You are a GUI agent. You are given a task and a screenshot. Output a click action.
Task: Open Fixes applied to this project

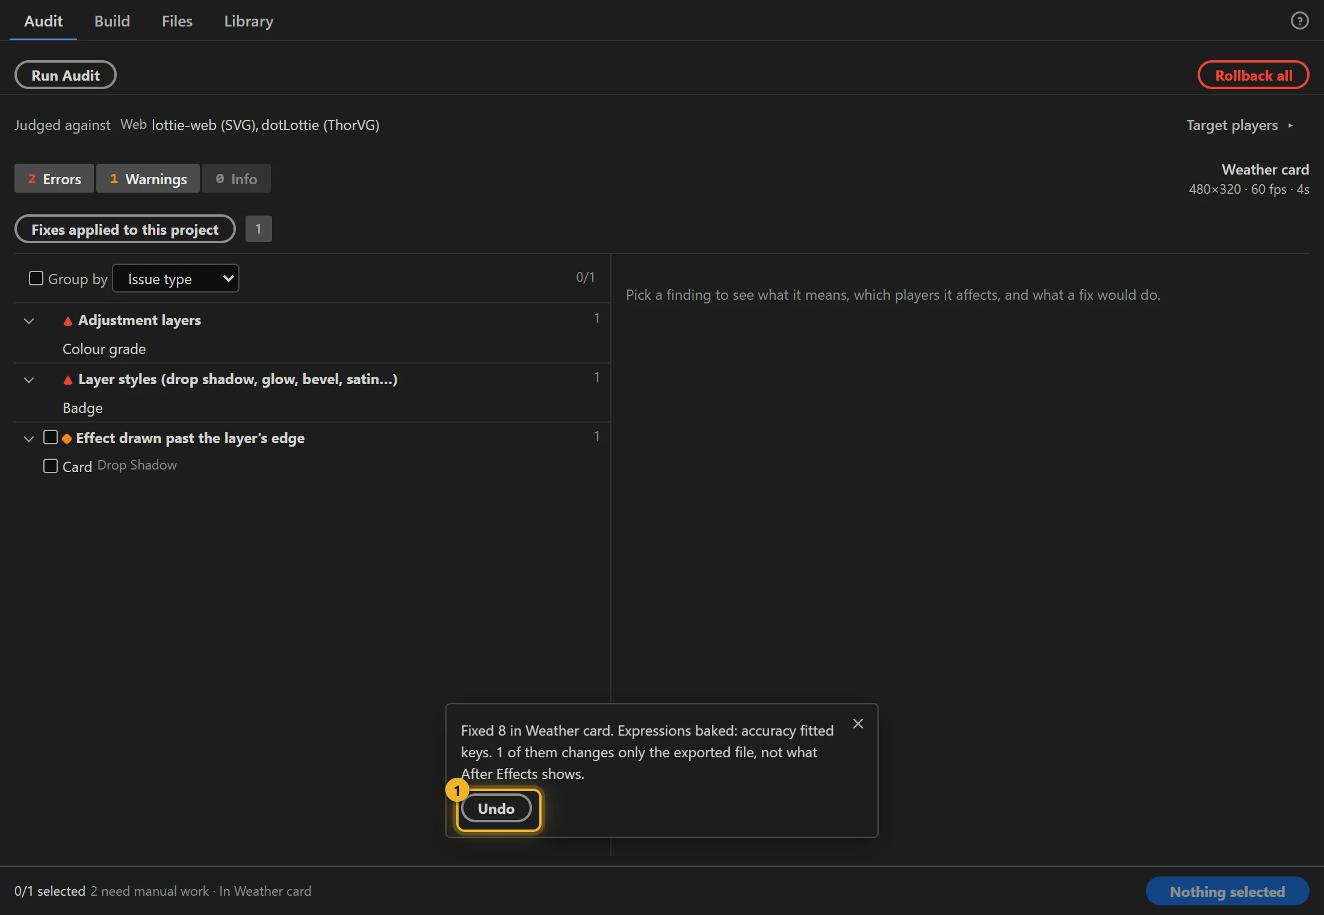tap(125, 229)
